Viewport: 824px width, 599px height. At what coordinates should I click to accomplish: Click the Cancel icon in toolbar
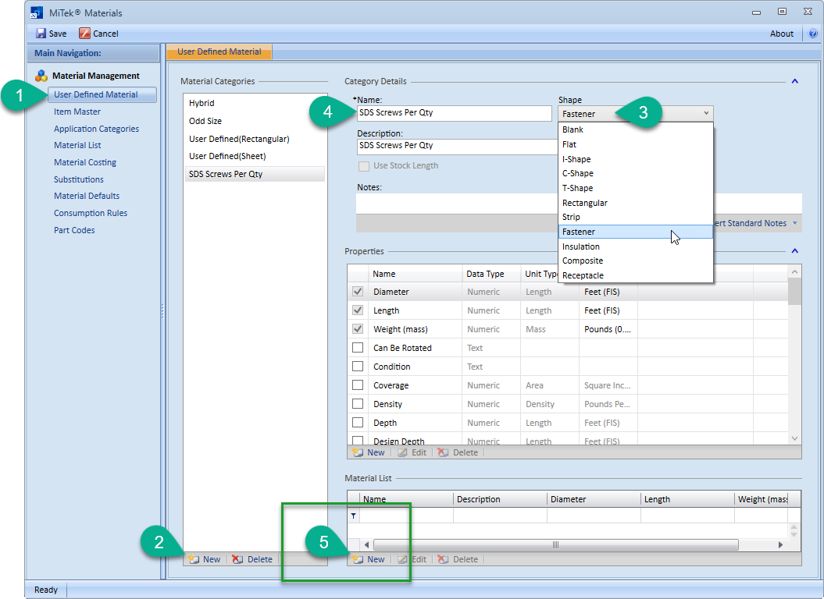[x=84, y=34]
